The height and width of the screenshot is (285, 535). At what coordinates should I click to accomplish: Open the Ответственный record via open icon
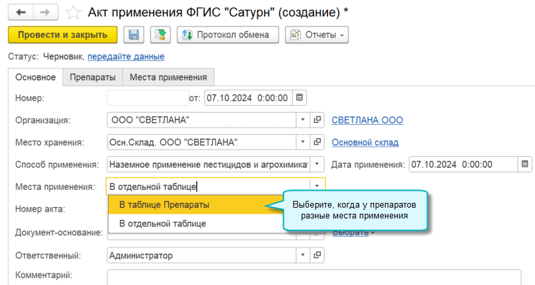click(x=317, y=256)
